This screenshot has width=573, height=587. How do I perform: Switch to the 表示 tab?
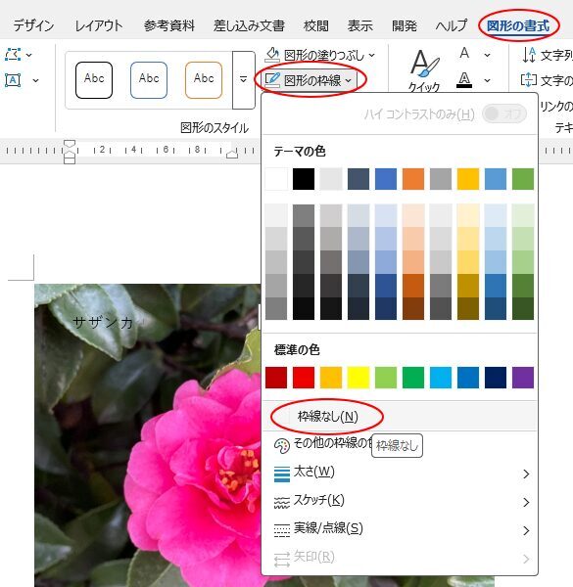(359, 25)
